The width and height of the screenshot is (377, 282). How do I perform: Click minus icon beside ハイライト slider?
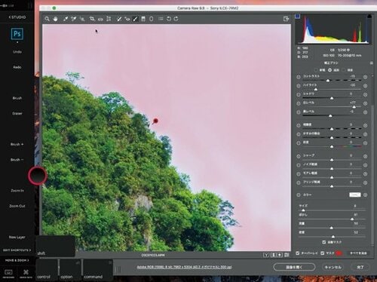299,86
